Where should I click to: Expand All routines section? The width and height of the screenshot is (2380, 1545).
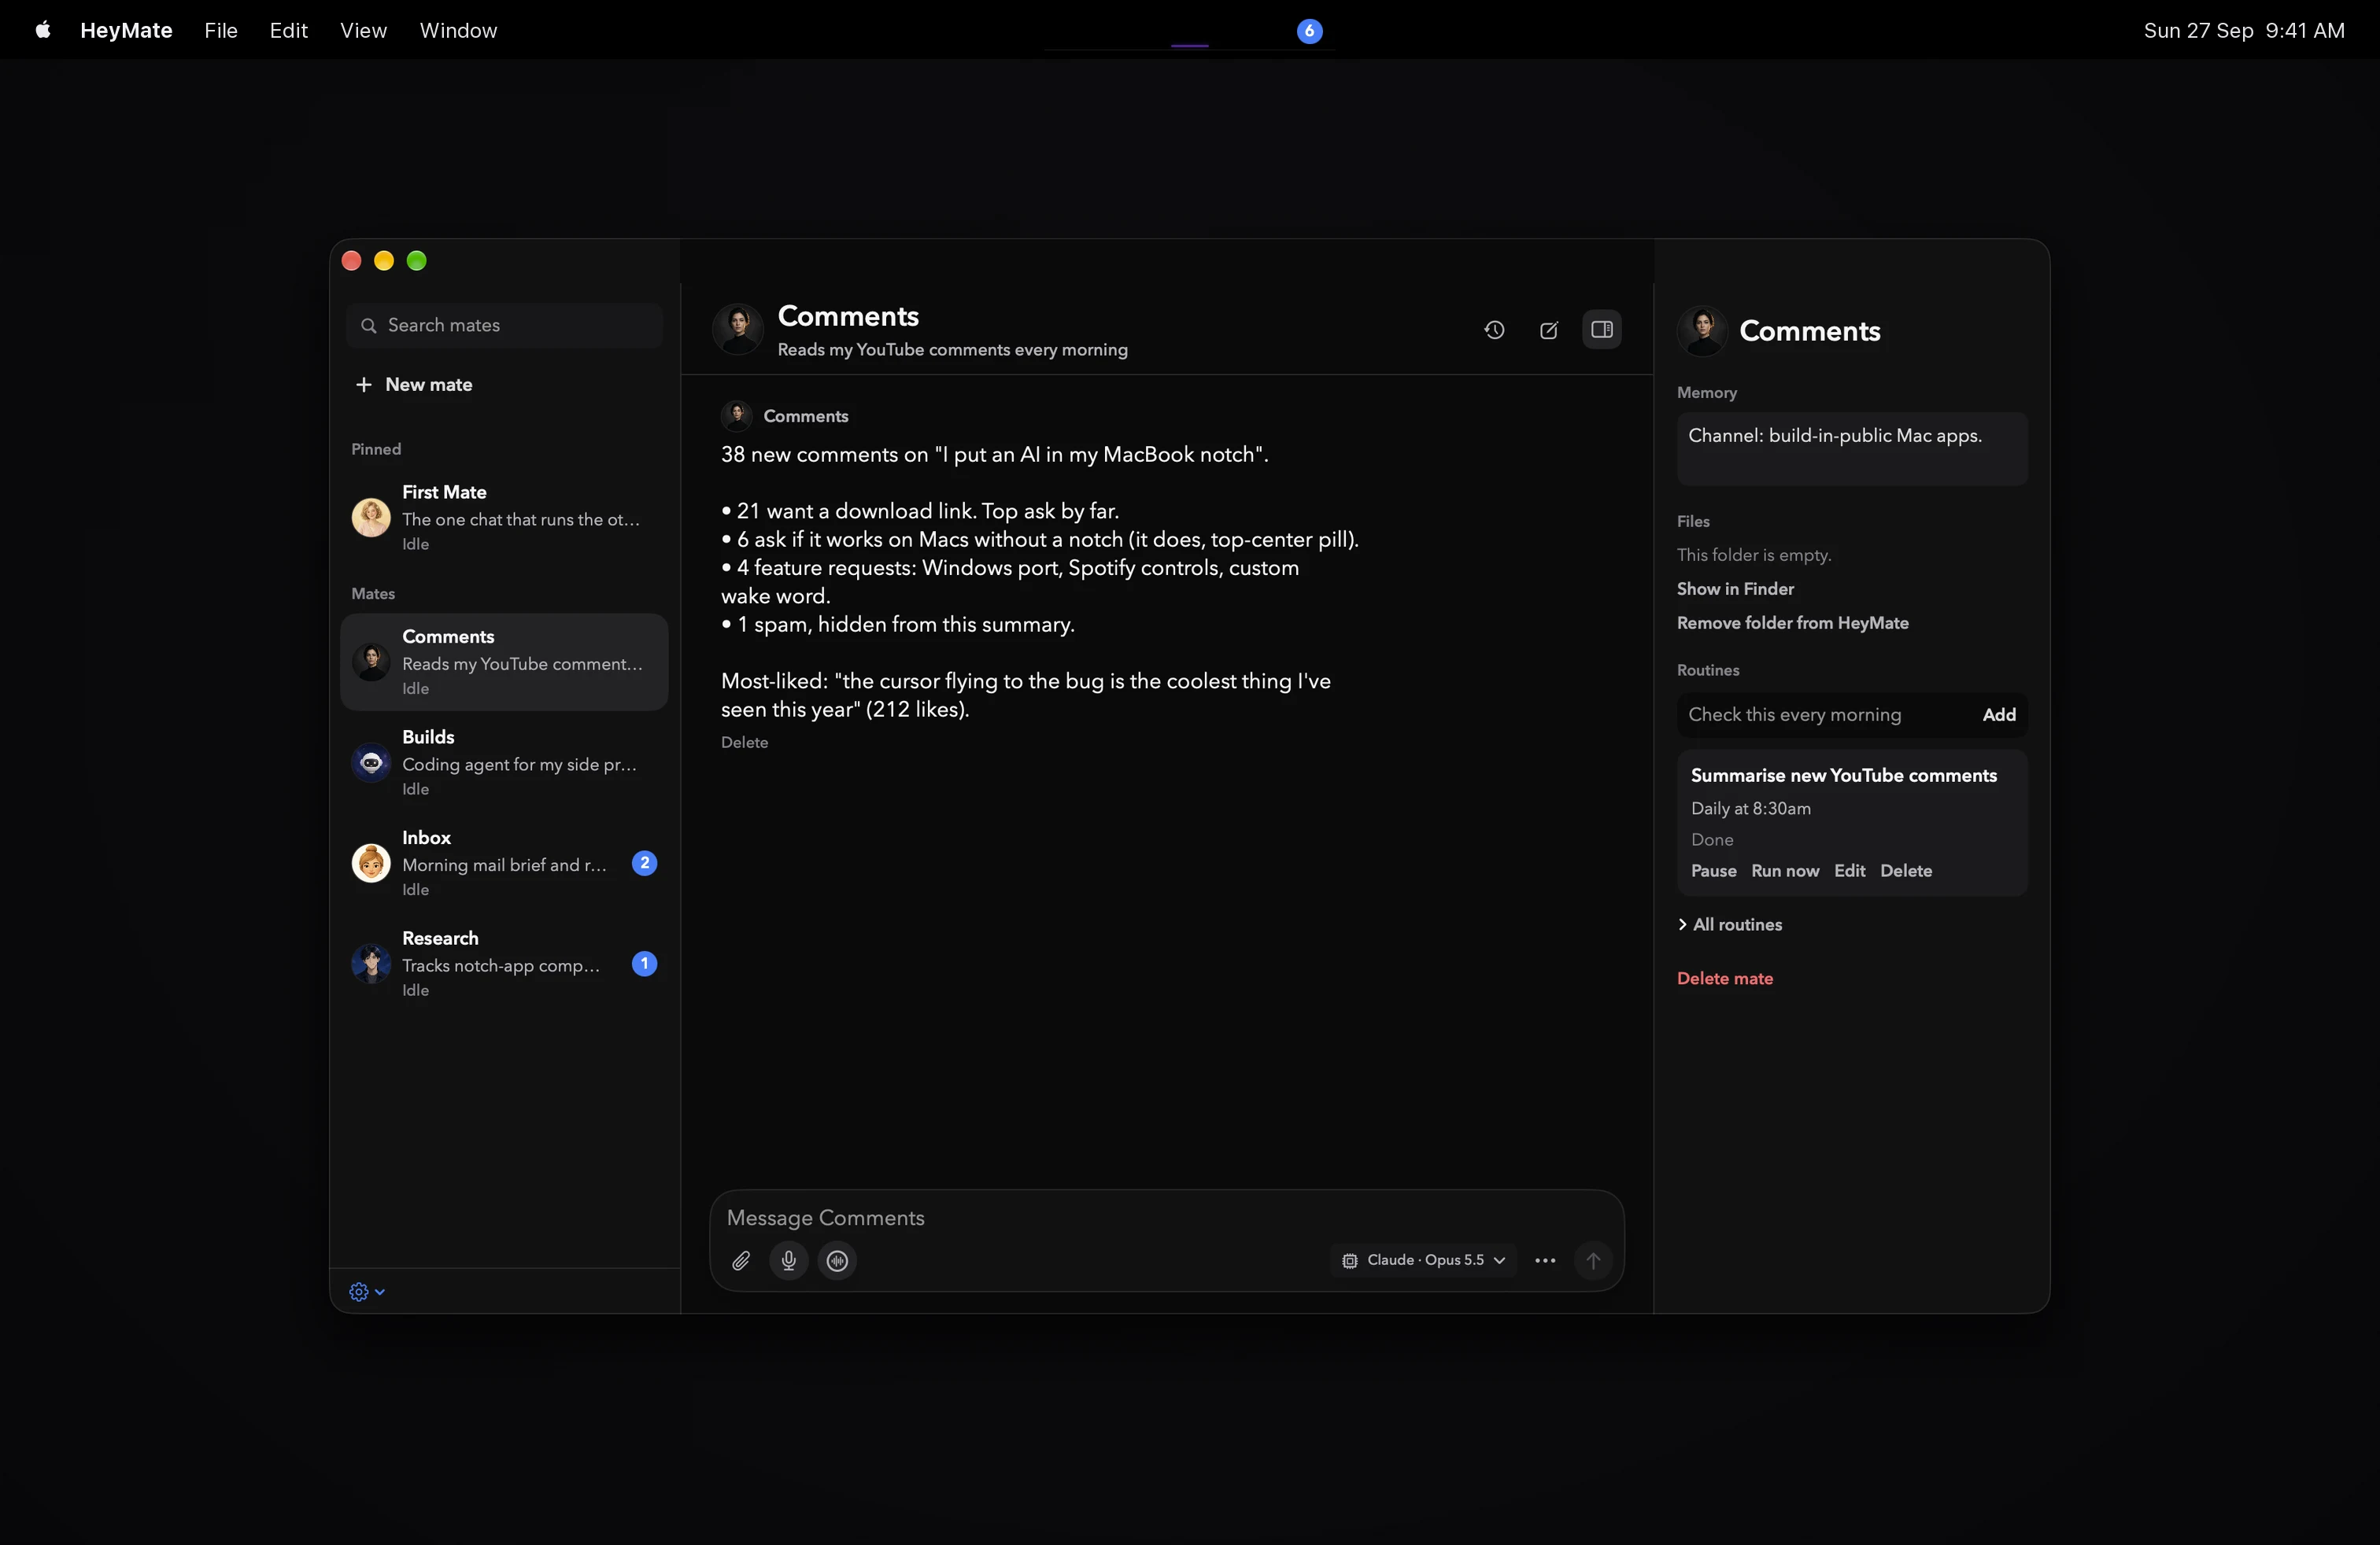[1730, 924]
